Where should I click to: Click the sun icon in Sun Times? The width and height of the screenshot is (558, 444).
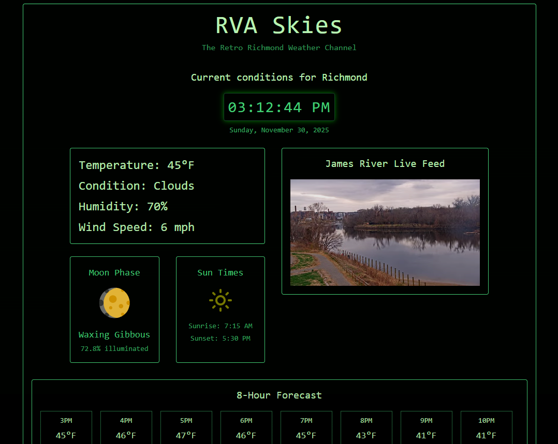220,300
